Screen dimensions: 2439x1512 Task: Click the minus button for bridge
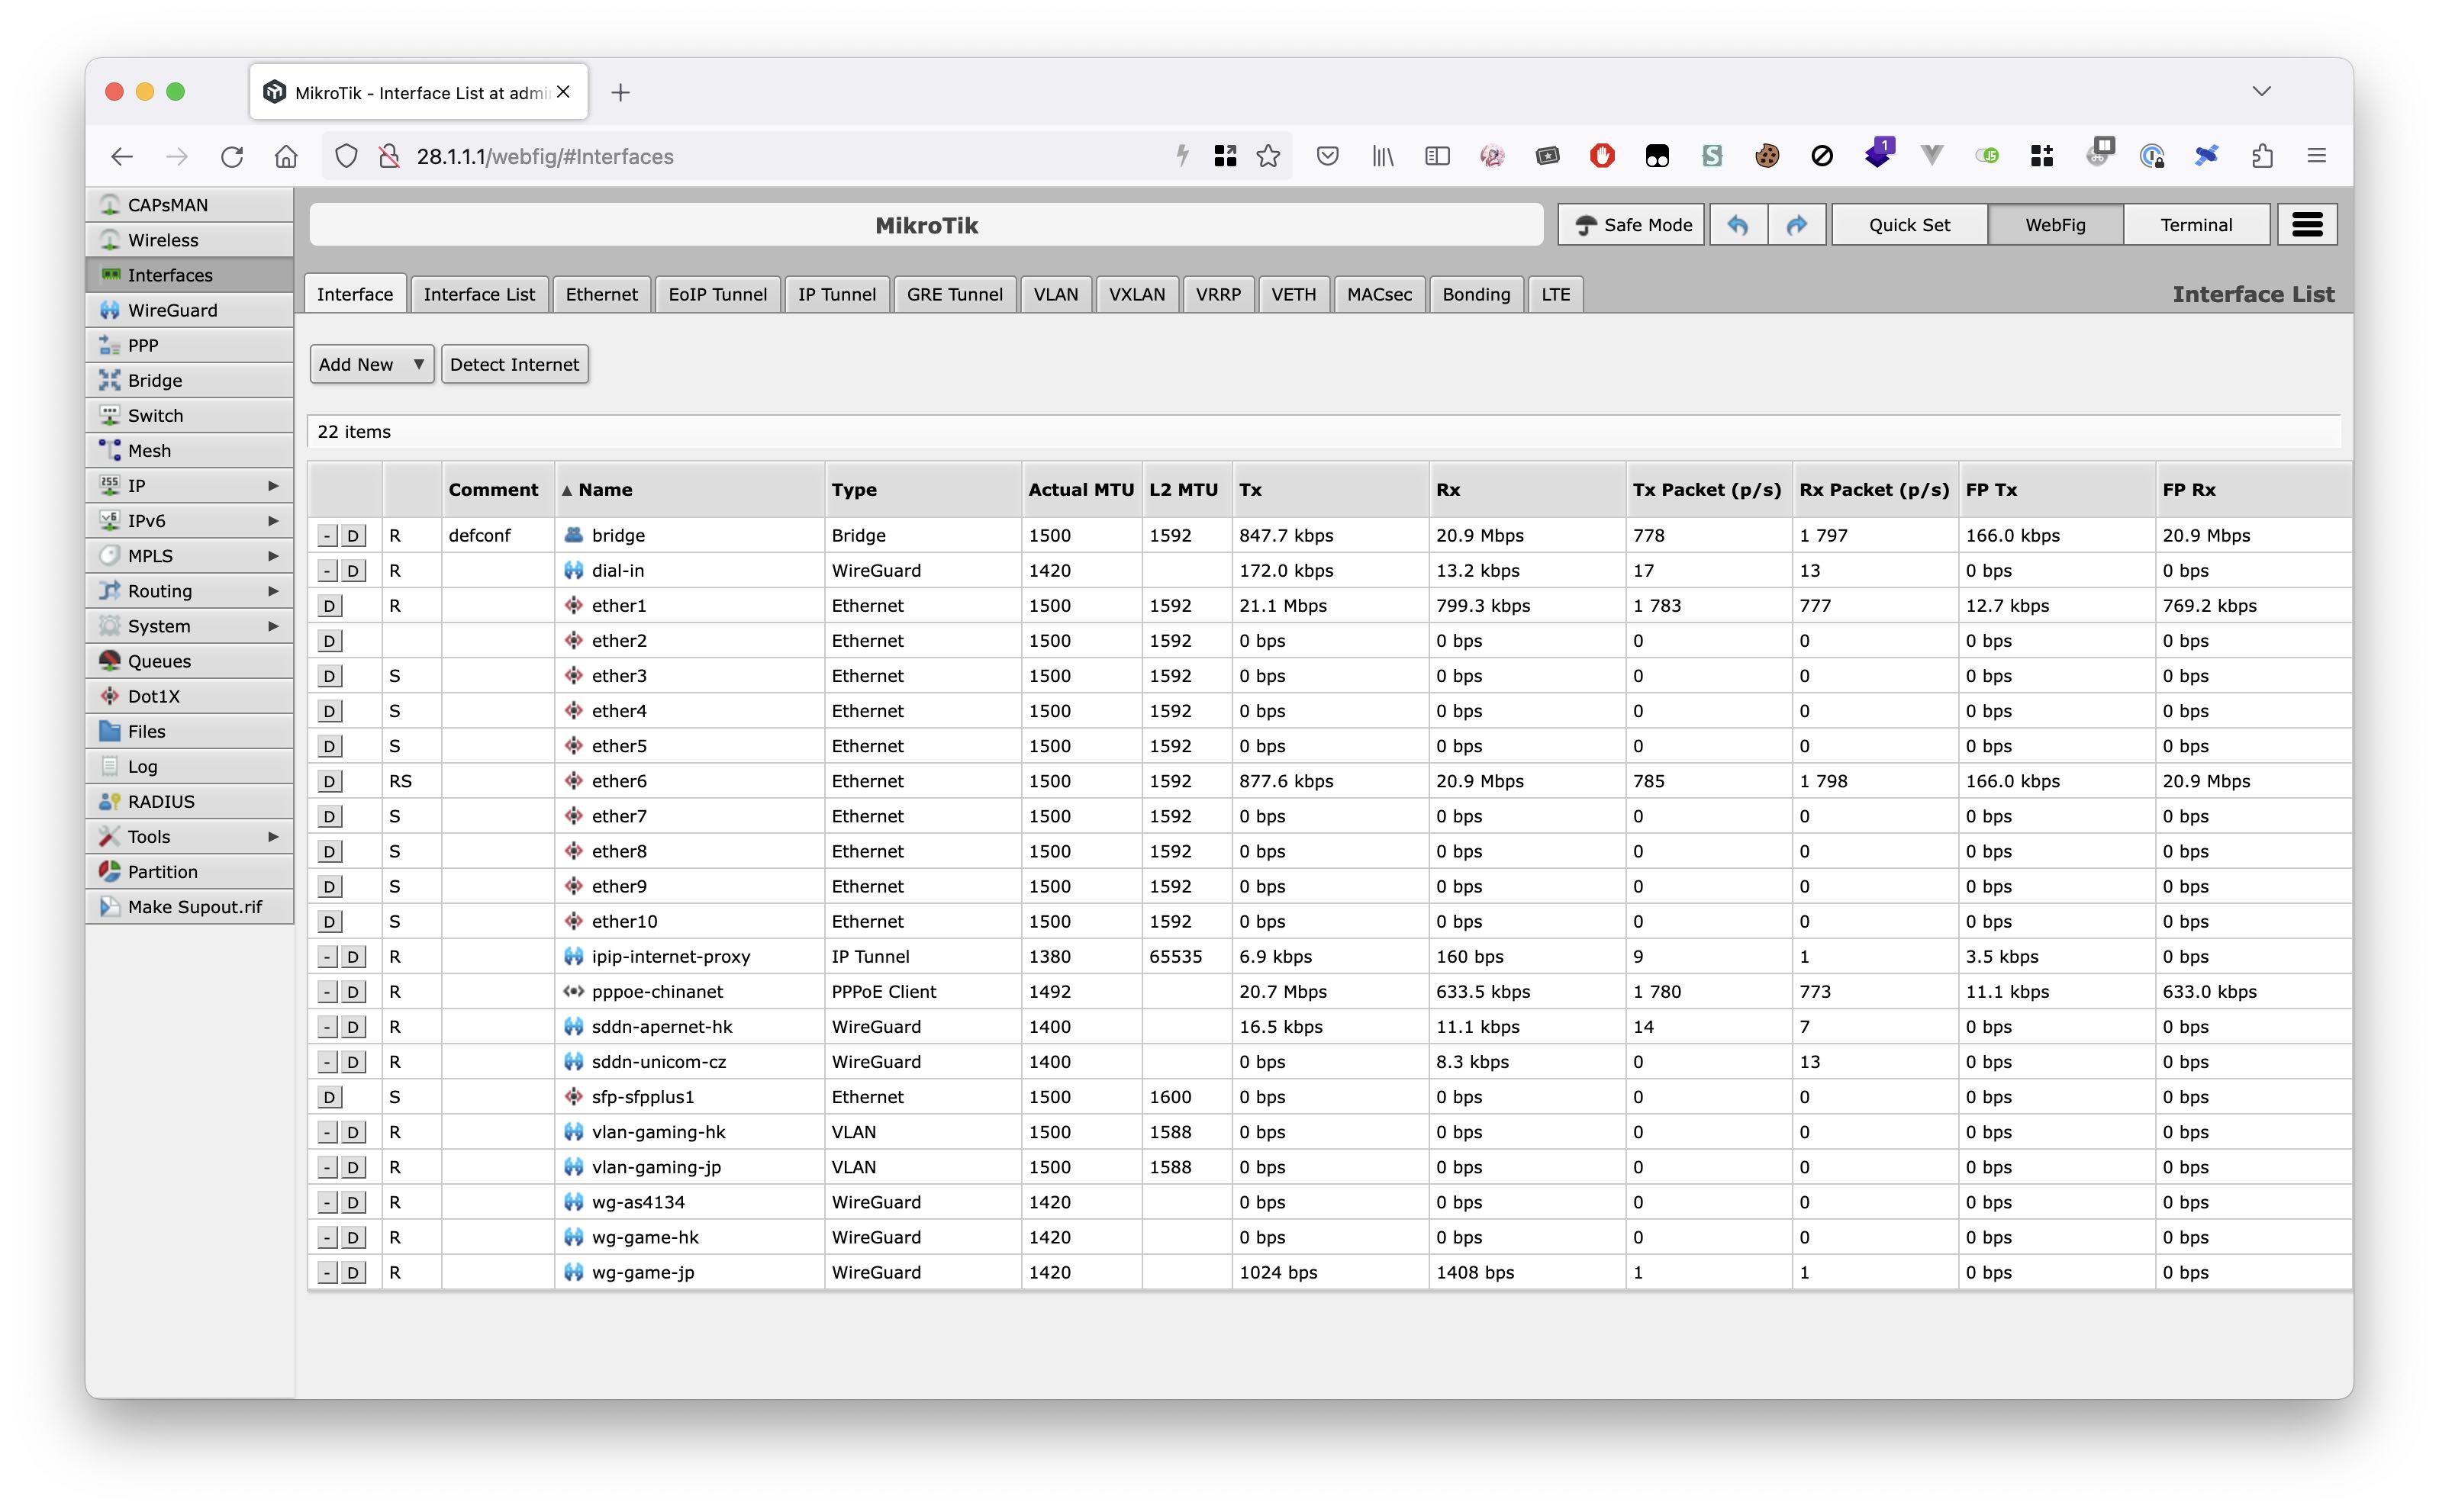click(327, 536)
